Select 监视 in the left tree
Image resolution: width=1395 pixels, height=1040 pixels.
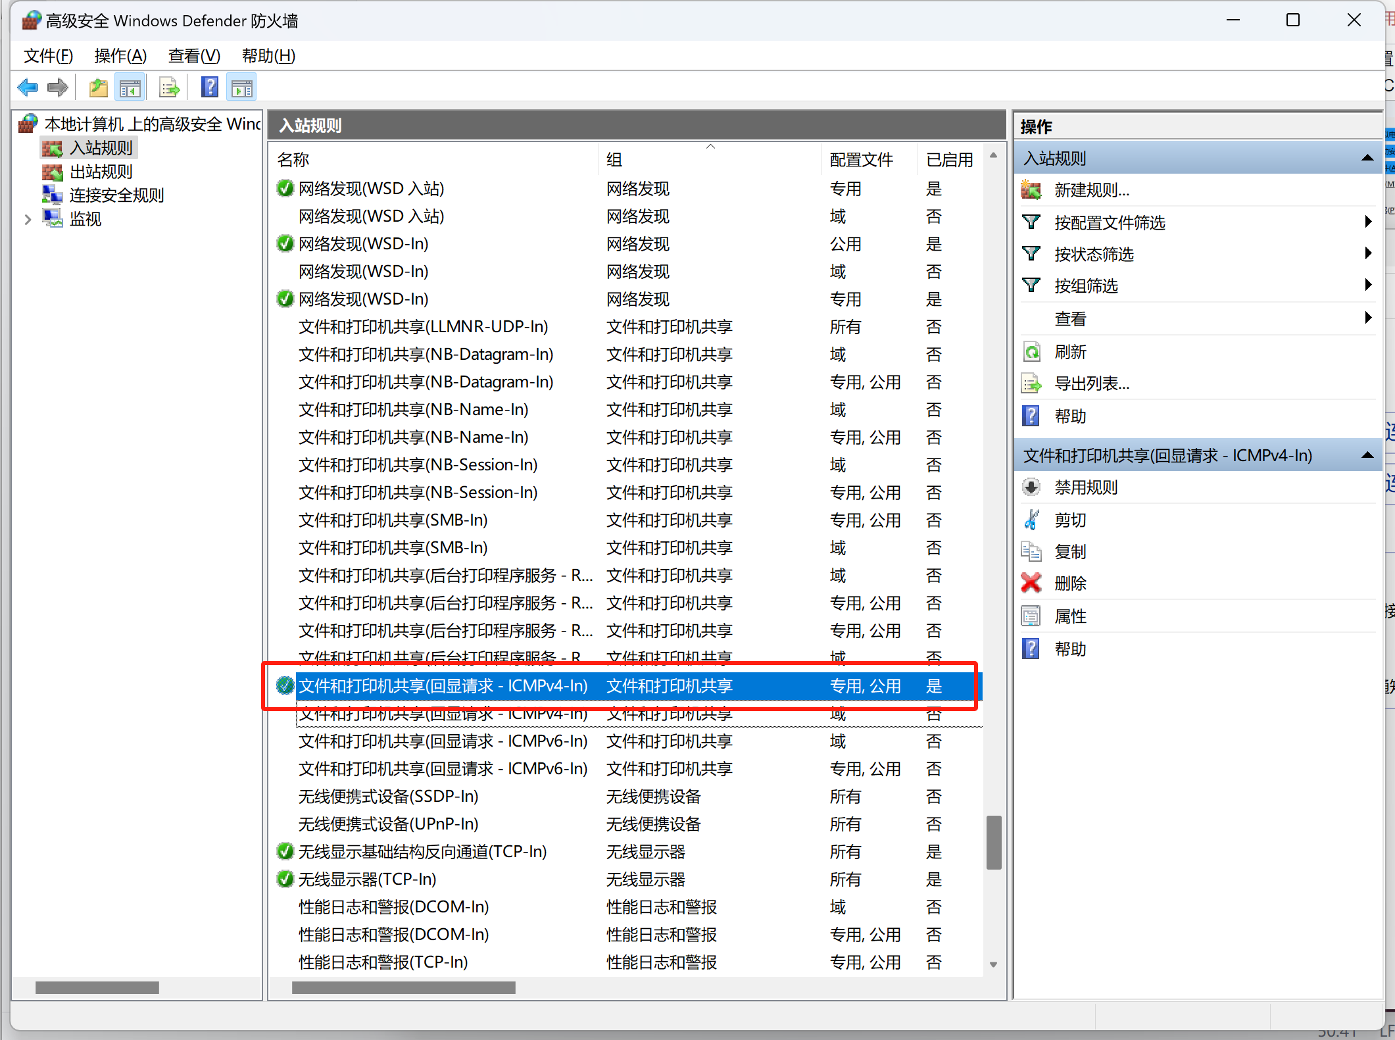[x=86, y=219]
